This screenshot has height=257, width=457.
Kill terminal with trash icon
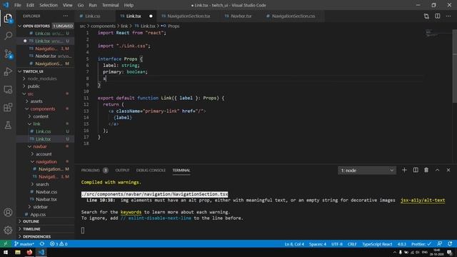(426, 170)
